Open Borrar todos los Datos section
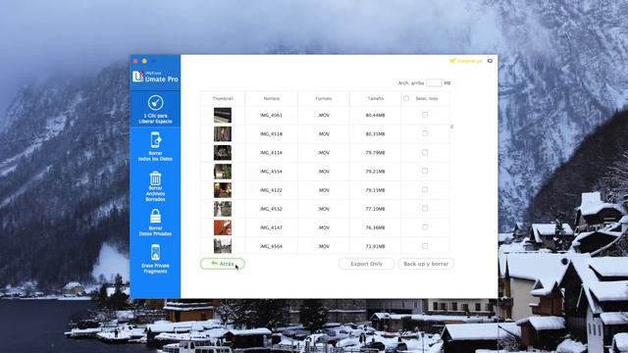The height and width of the screenshot is (353, 628). pyautogui.click(x=155, y=146)
